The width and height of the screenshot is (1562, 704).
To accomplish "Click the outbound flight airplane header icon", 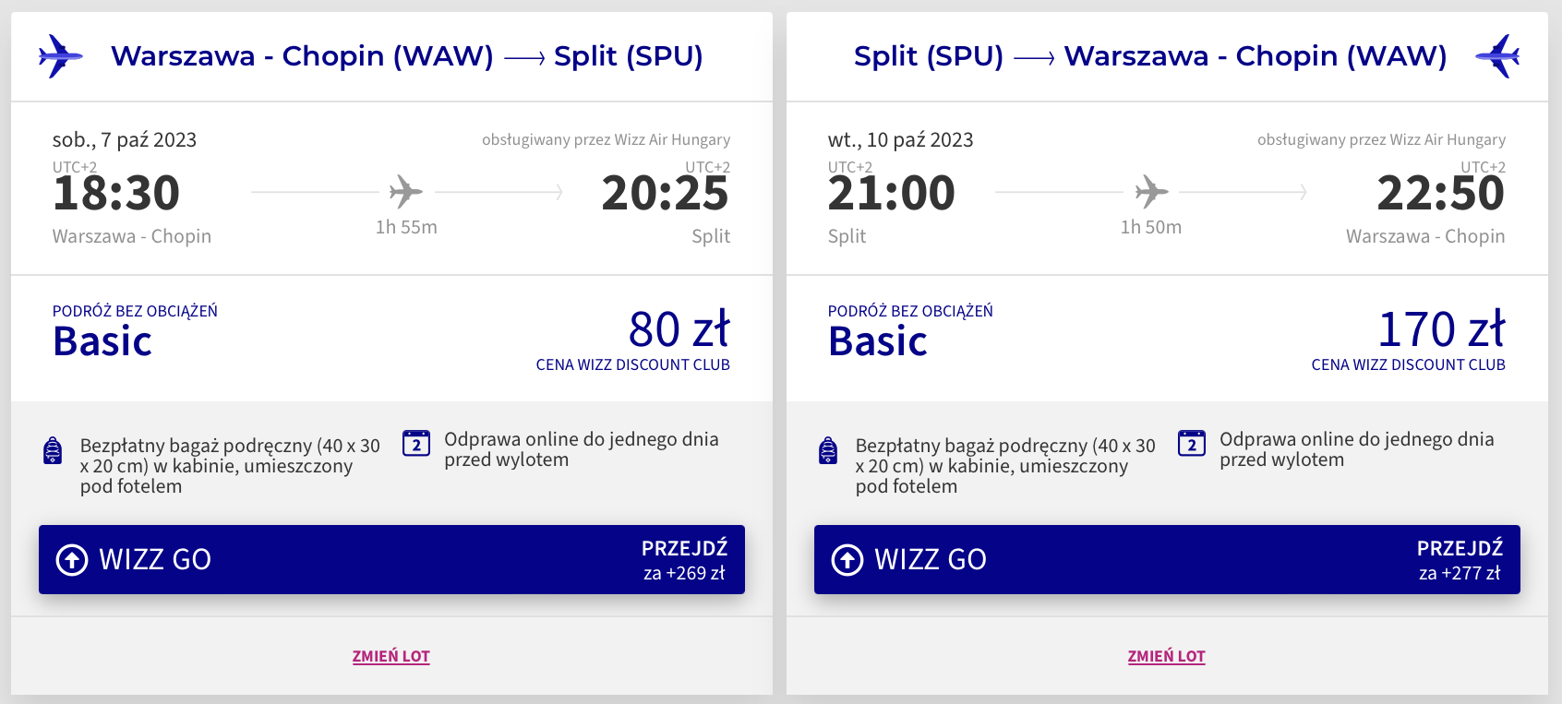I will pyautogui.click(x=60, y=56).
